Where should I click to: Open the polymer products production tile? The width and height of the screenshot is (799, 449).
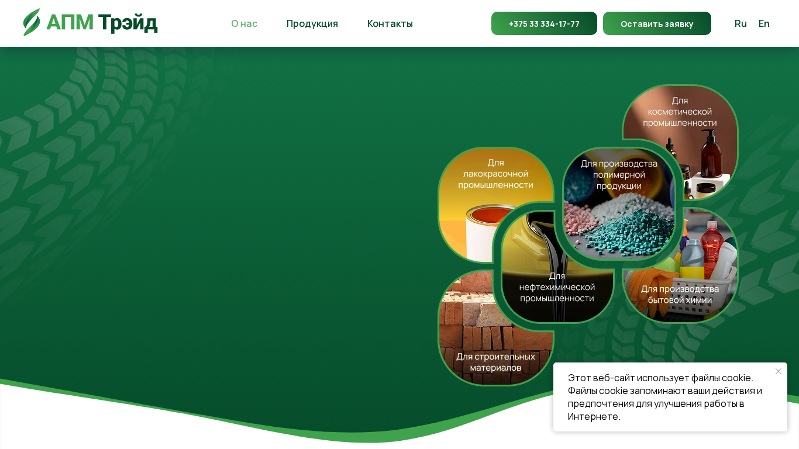pyautogui.click(x=619, y=204)
